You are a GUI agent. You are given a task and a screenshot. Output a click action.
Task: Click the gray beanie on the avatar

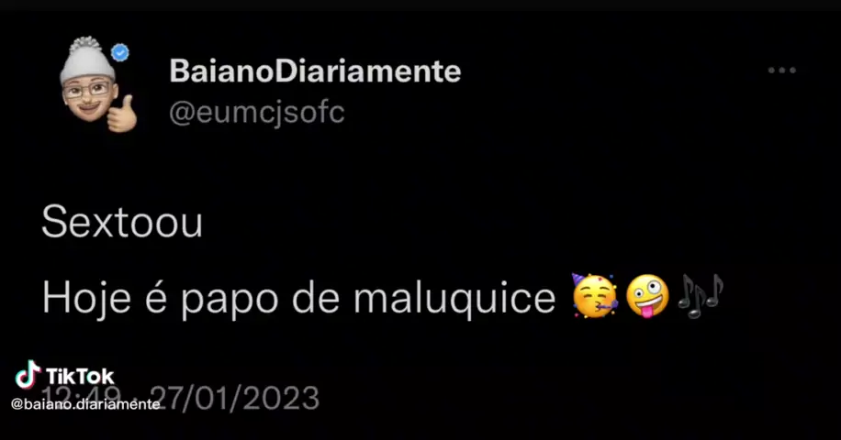(x=87, y=59)
